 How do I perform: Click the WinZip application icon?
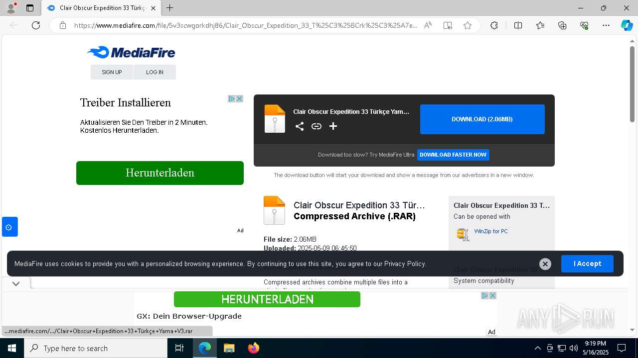463,234
